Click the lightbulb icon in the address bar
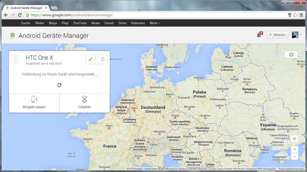The width and height of the screenshot is (307, 172). point(290,15)
